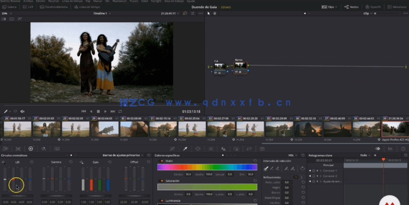
Task: Open the Information panel icon
Action: tap(403, 149)
